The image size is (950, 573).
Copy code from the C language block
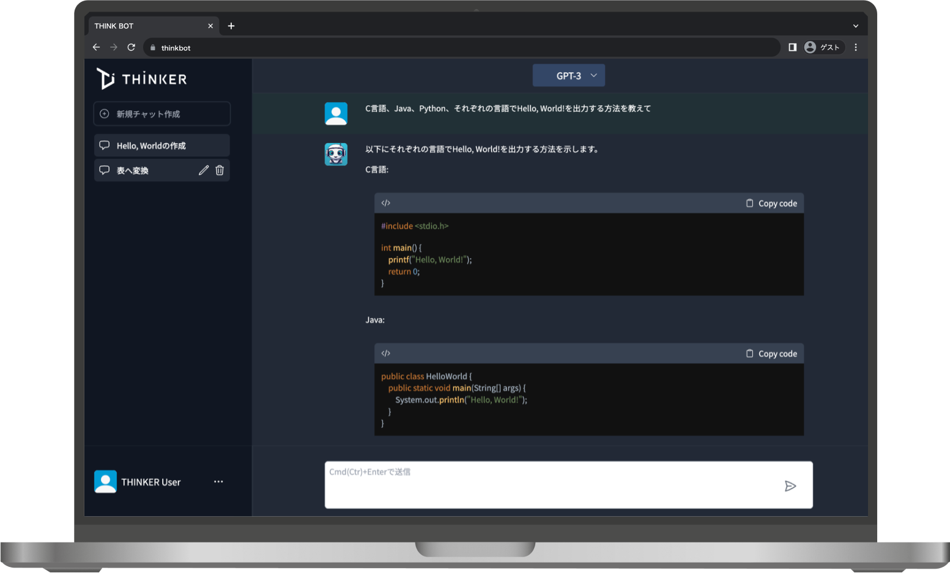[771, 204]
